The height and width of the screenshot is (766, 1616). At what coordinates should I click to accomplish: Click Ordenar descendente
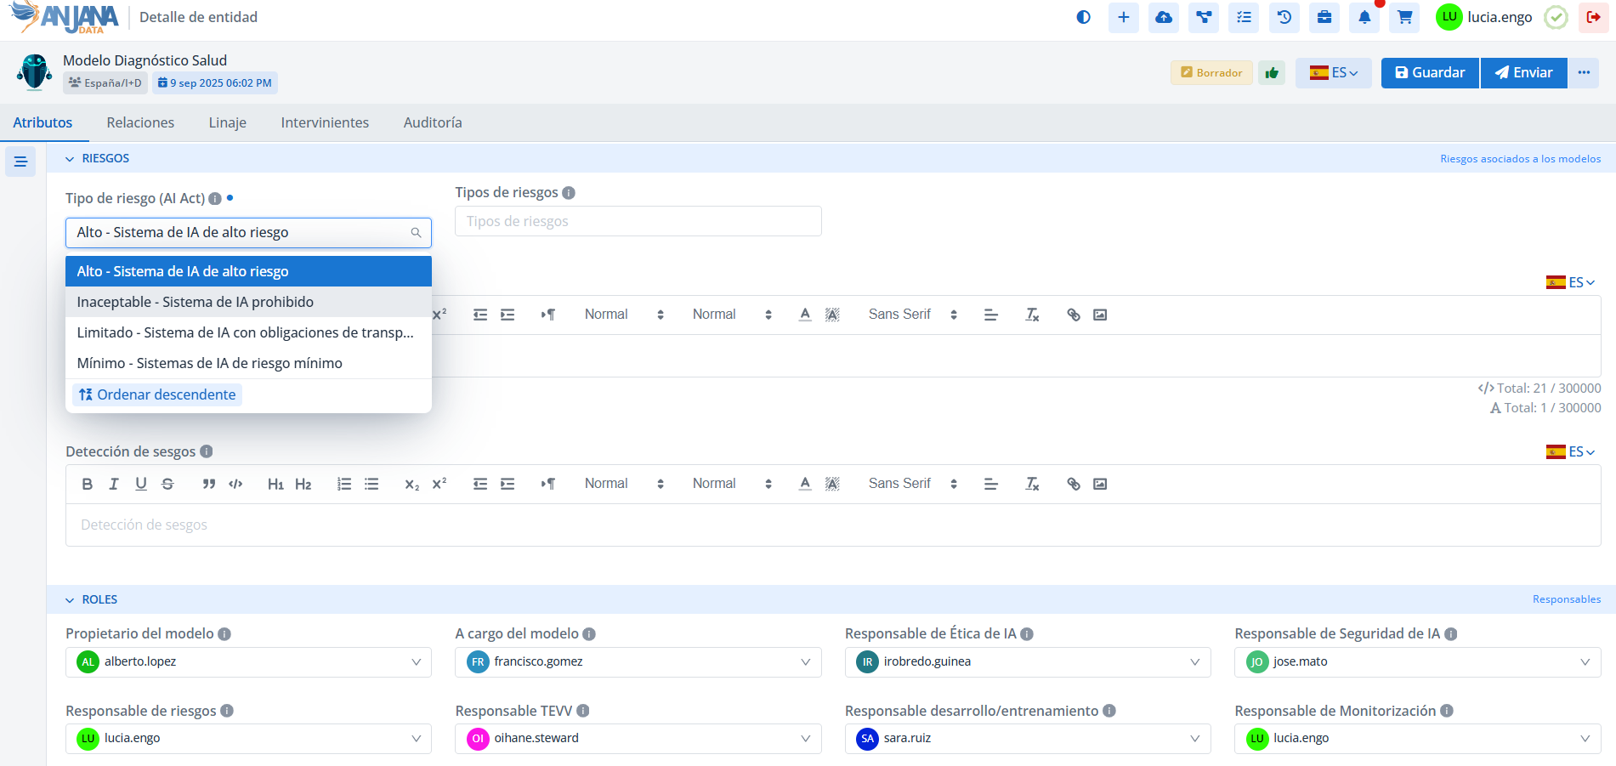pyautogui.click(x=157, y=394)
